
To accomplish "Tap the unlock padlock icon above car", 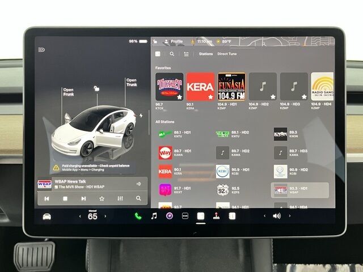I will click(97, 88).
